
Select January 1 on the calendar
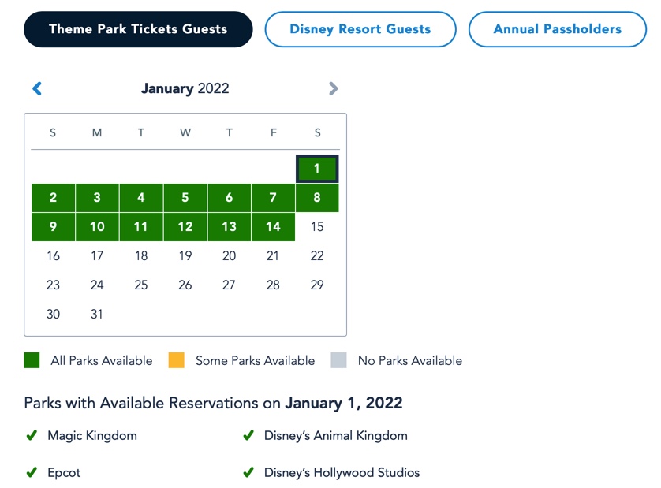[x=317, y=169]
